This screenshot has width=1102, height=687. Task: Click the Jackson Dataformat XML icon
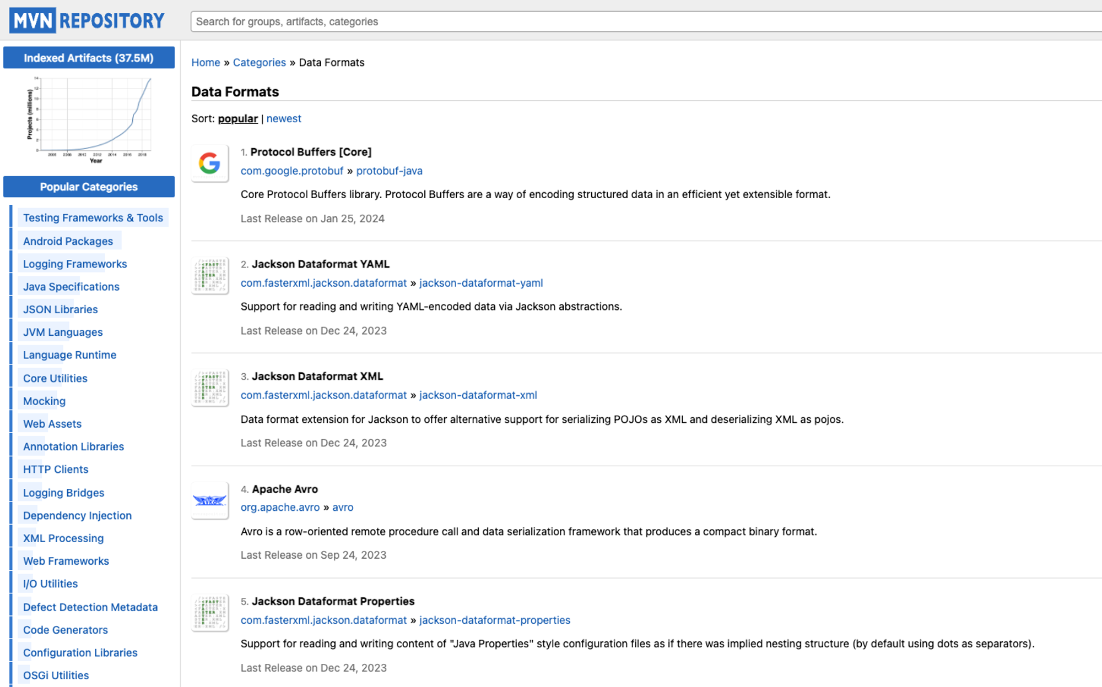click(x=209, y=388)
